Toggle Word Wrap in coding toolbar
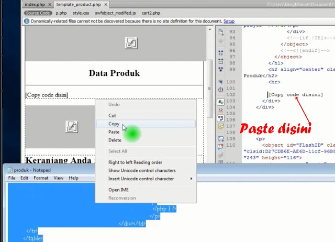This screenshot has width=335, height=242. [x=221, y=118]
